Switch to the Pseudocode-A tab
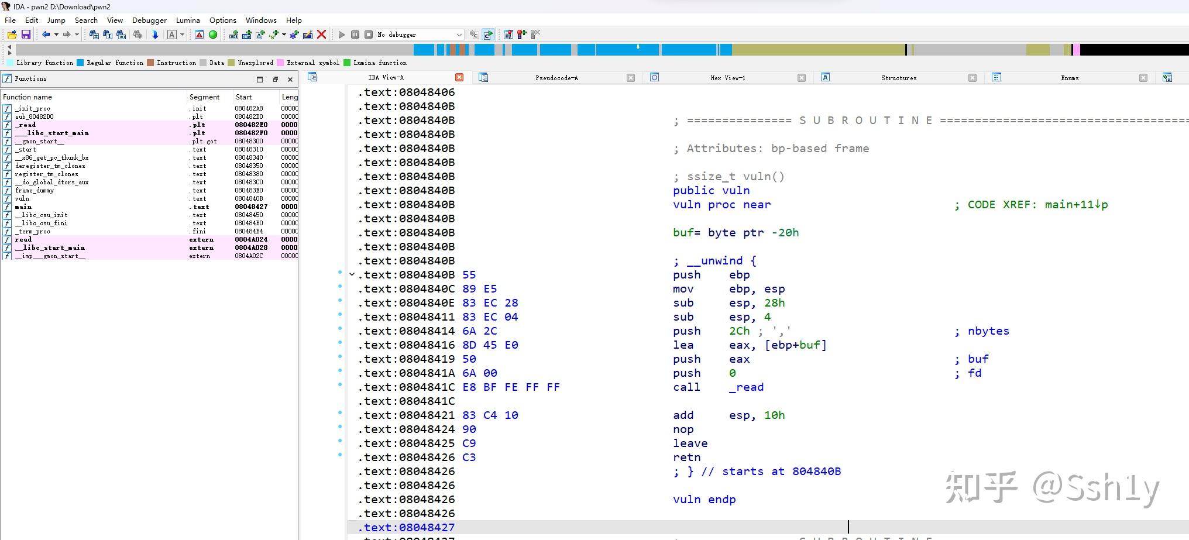This screenshot has width=1189, height=540. 556,77
